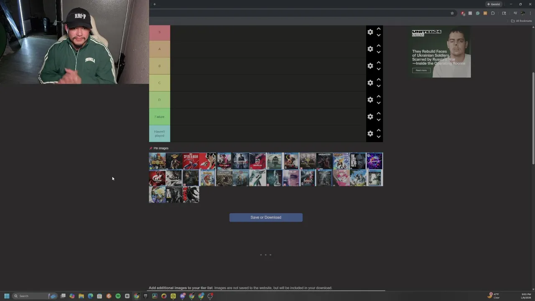Select The Last of Us Part II cover
The height and width of the screenshot is (301, 535).
click(358, 161)
